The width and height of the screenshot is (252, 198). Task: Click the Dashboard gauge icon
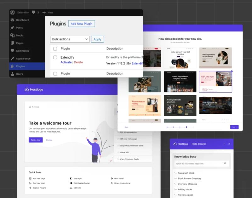click(13, 20)
